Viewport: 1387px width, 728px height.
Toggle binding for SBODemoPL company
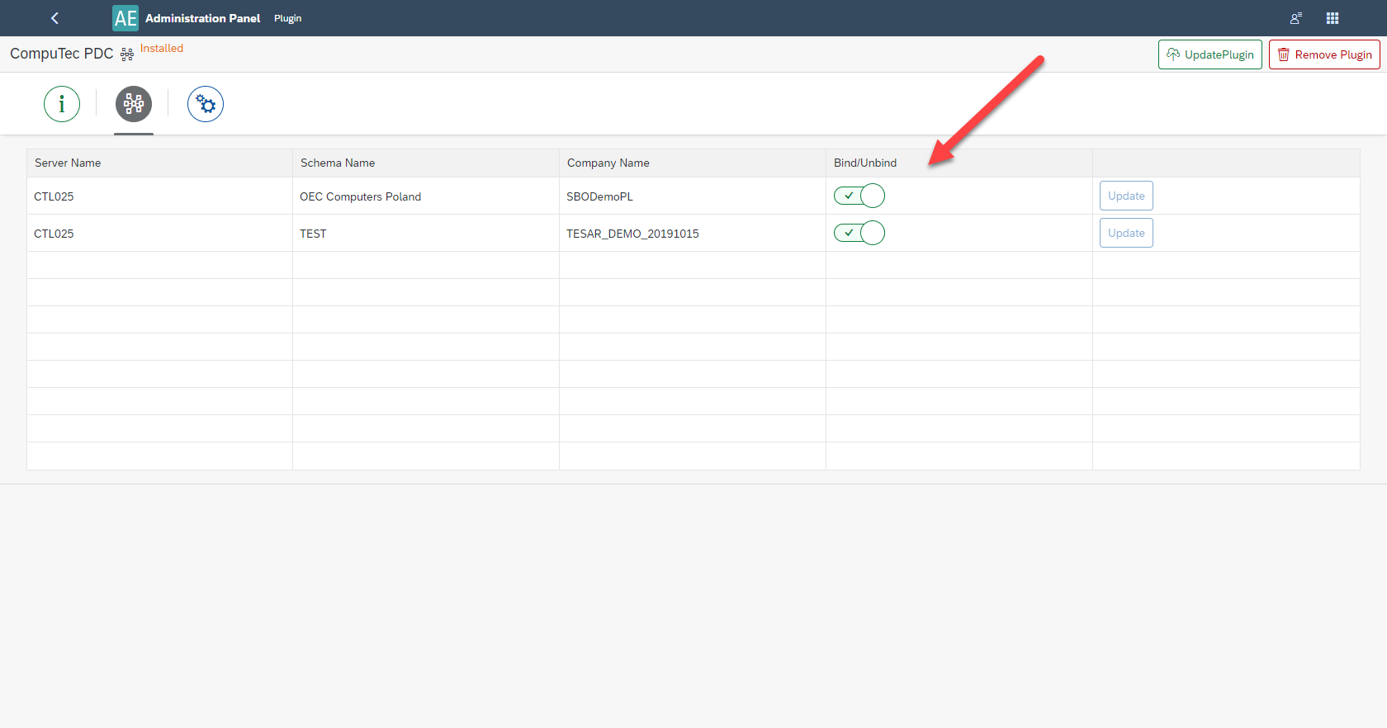(x=859, y=196)
